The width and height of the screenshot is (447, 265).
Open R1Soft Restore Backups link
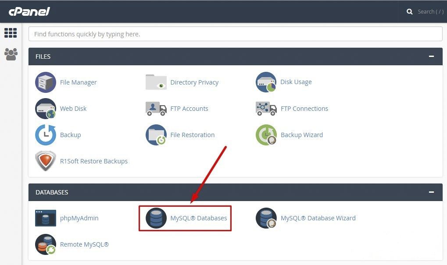(x=94, y=161)
